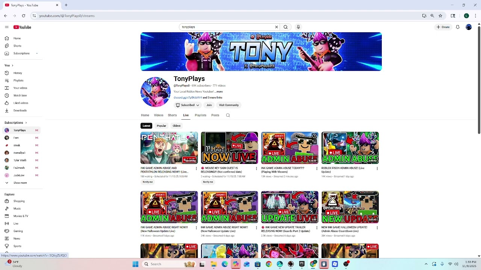The height and width of the screenshot is (270, 481).
Task: Open options for Mouse Key Skin Quest video
Action: point(257,168)
